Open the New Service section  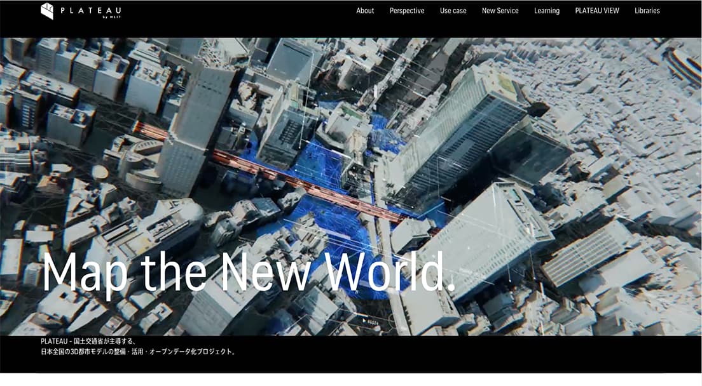[500, 11]
